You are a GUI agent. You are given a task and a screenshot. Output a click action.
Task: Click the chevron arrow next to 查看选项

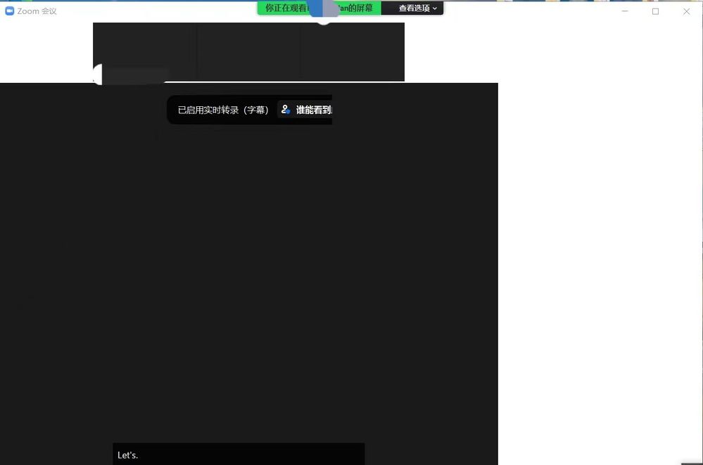435,8
